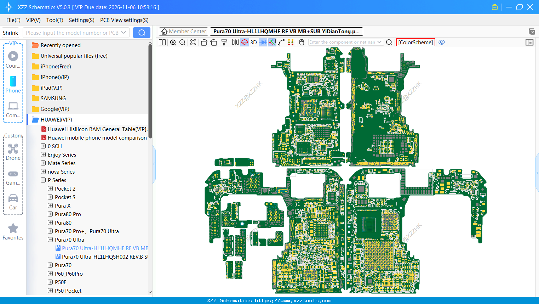Search for the entered component name

pyautogui.click(x=389, y=43)
